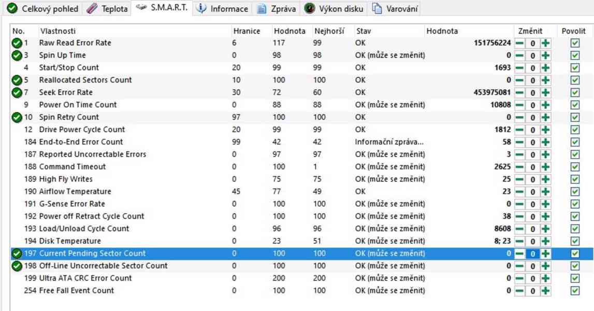This screenshot has width=594, height=311.
Task: Click minus icon for Raw Read Error Rate
Action: [520, 43]
